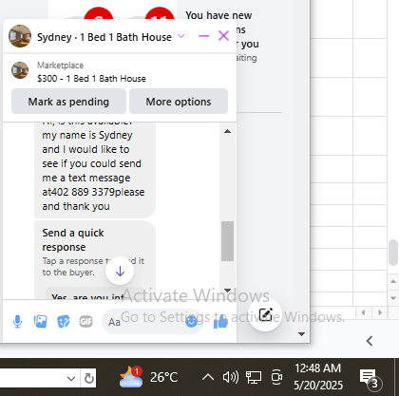Open the emoji picker in message box

coord(191,322)
